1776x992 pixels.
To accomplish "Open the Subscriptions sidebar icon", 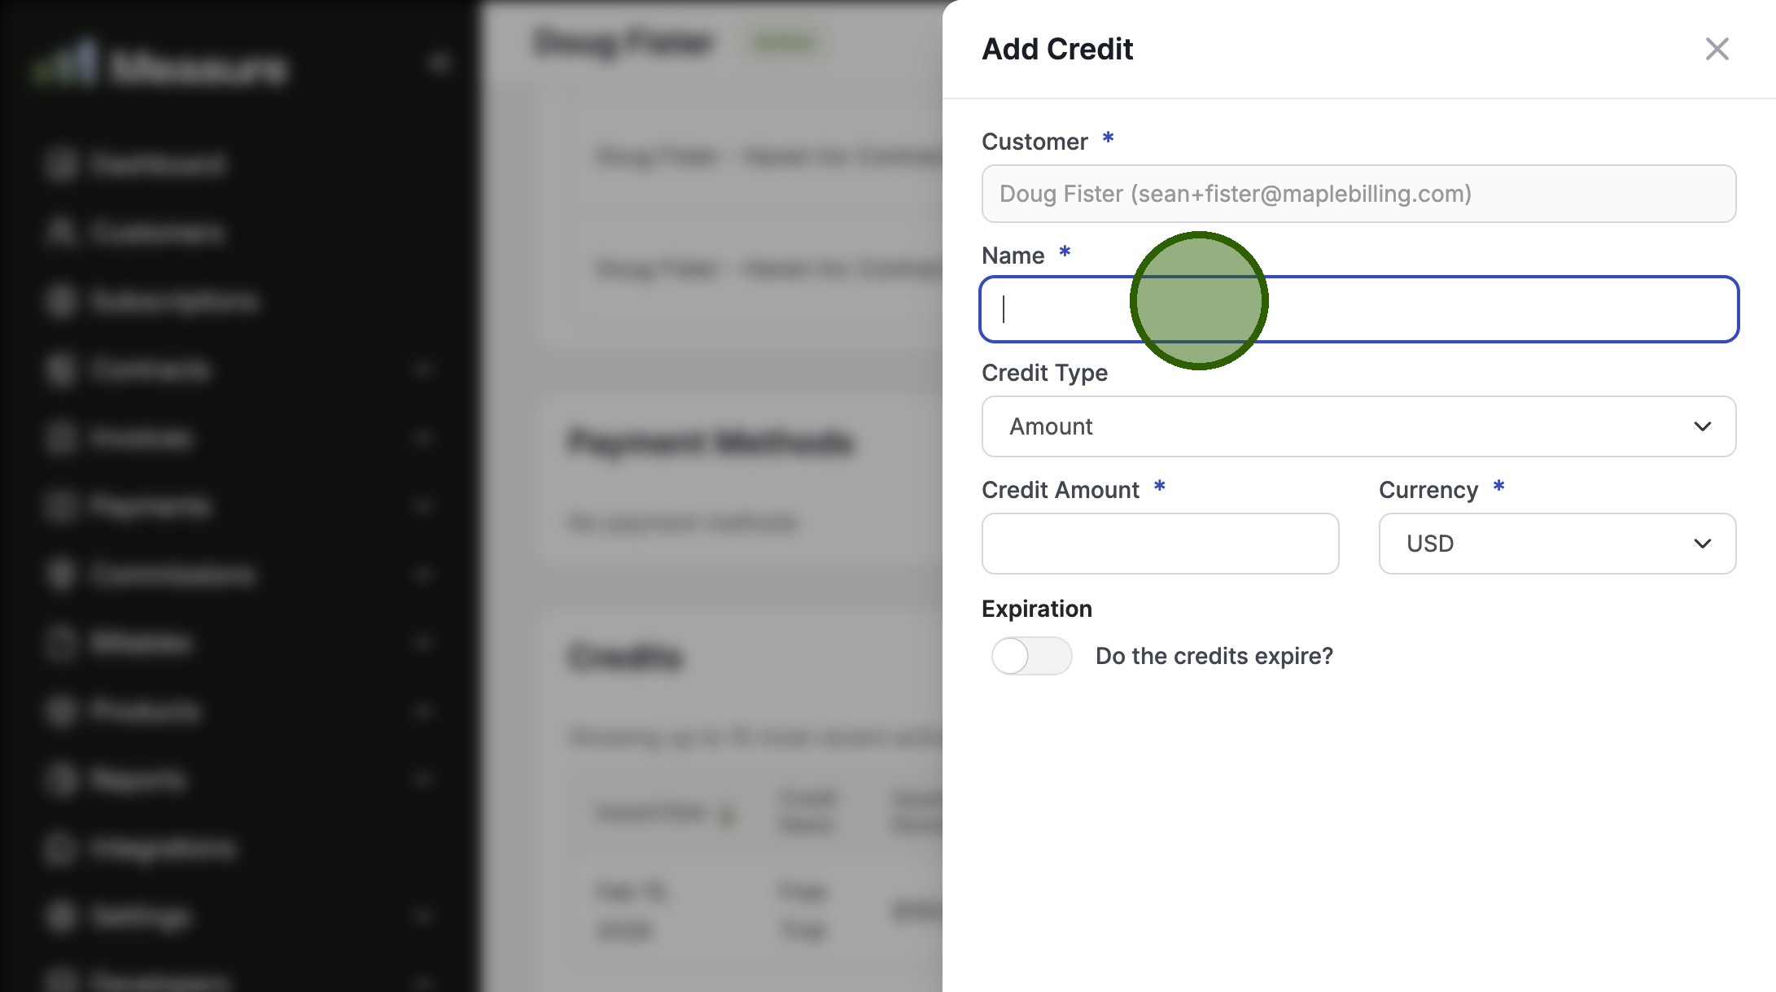I will click(x=61, y=302).
